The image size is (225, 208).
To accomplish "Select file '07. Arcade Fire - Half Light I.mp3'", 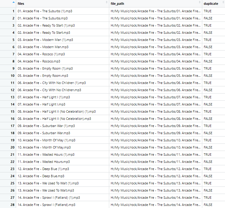I will click(x=41, y=104).
